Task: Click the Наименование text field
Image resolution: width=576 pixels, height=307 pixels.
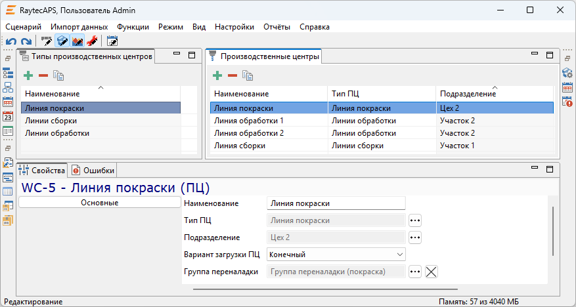Action: coord(336,203)
